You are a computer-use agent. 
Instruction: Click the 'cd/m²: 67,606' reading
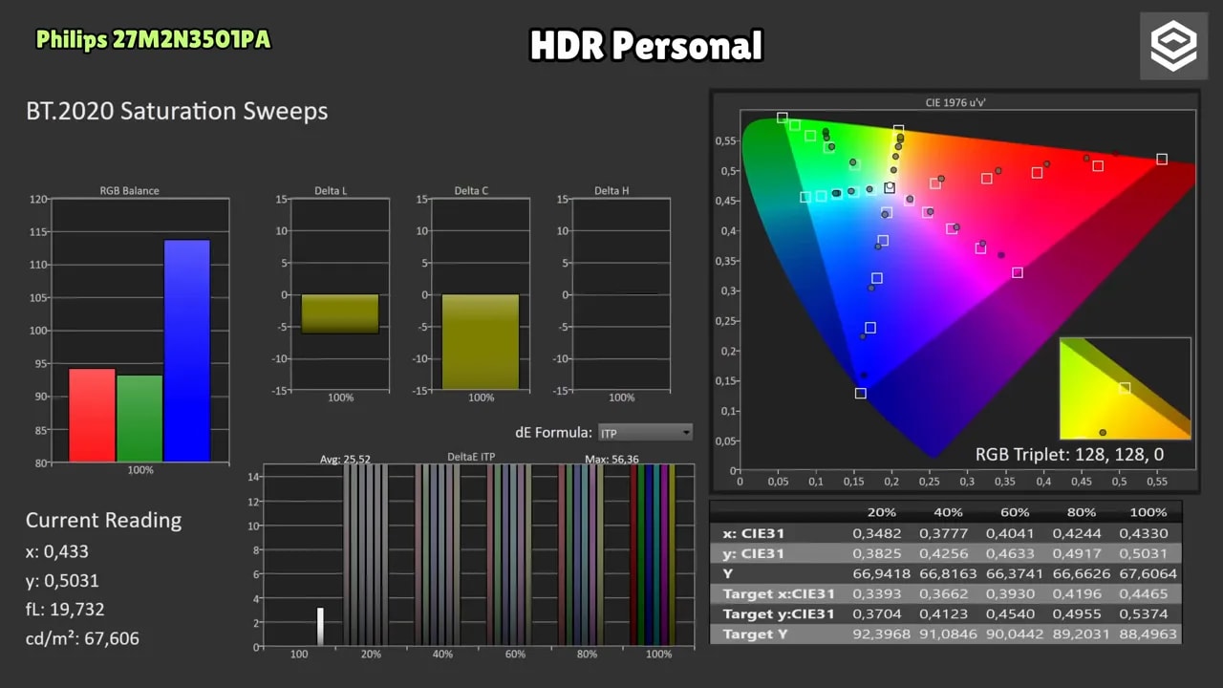click(82, 638)
